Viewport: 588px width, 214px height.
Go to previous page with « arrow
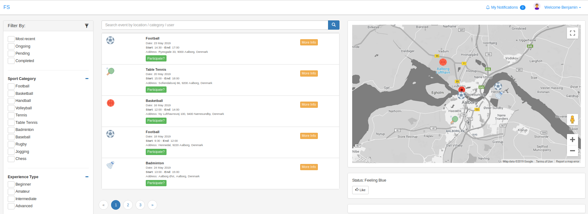(103, 205)
